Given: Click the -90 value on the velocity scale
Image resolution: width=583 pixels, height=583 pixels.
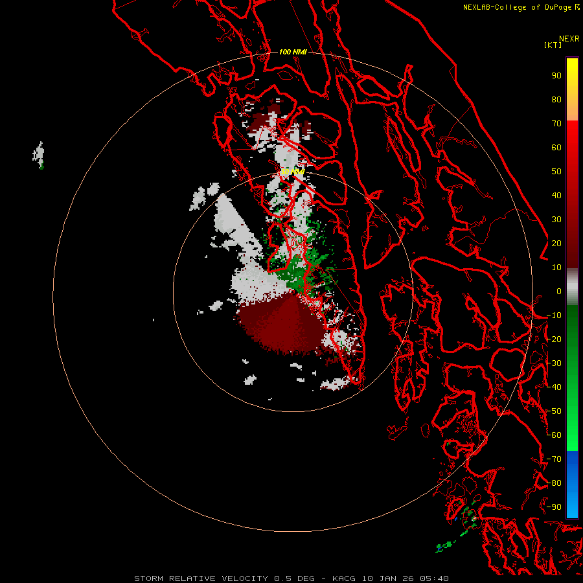Looking at the screenshot, I should point(554,507).
